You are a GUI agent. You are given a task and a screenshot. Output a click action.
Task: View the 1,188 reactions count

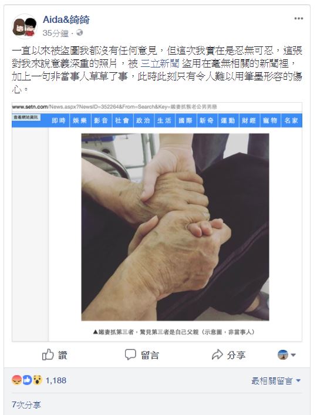click(56, 380)
